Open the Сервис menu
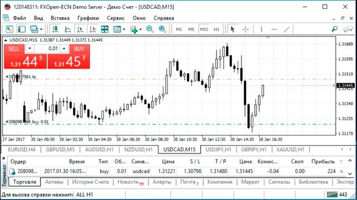This screenshot has width=357, height=200. point(115,18)
